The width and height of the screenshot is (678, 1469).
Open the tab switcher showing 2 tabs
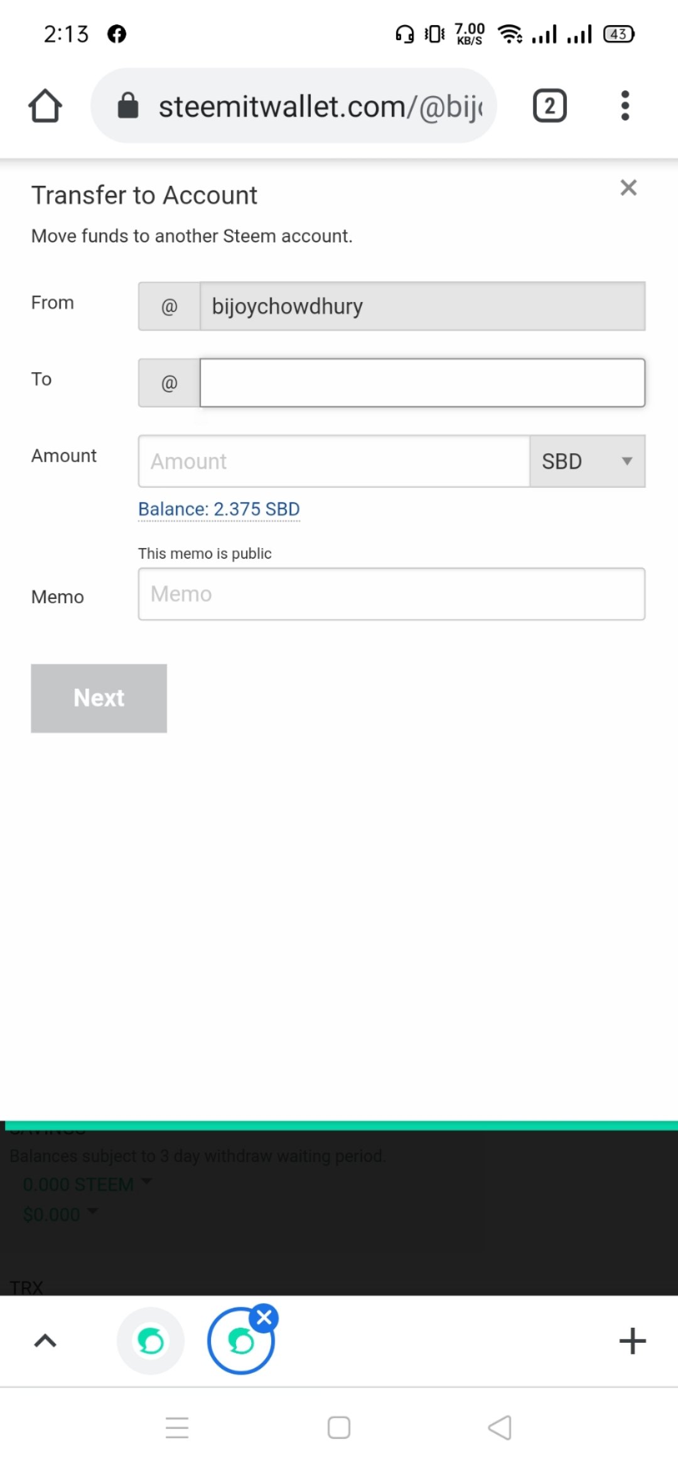pyautogui.click(x=549, y=105)
